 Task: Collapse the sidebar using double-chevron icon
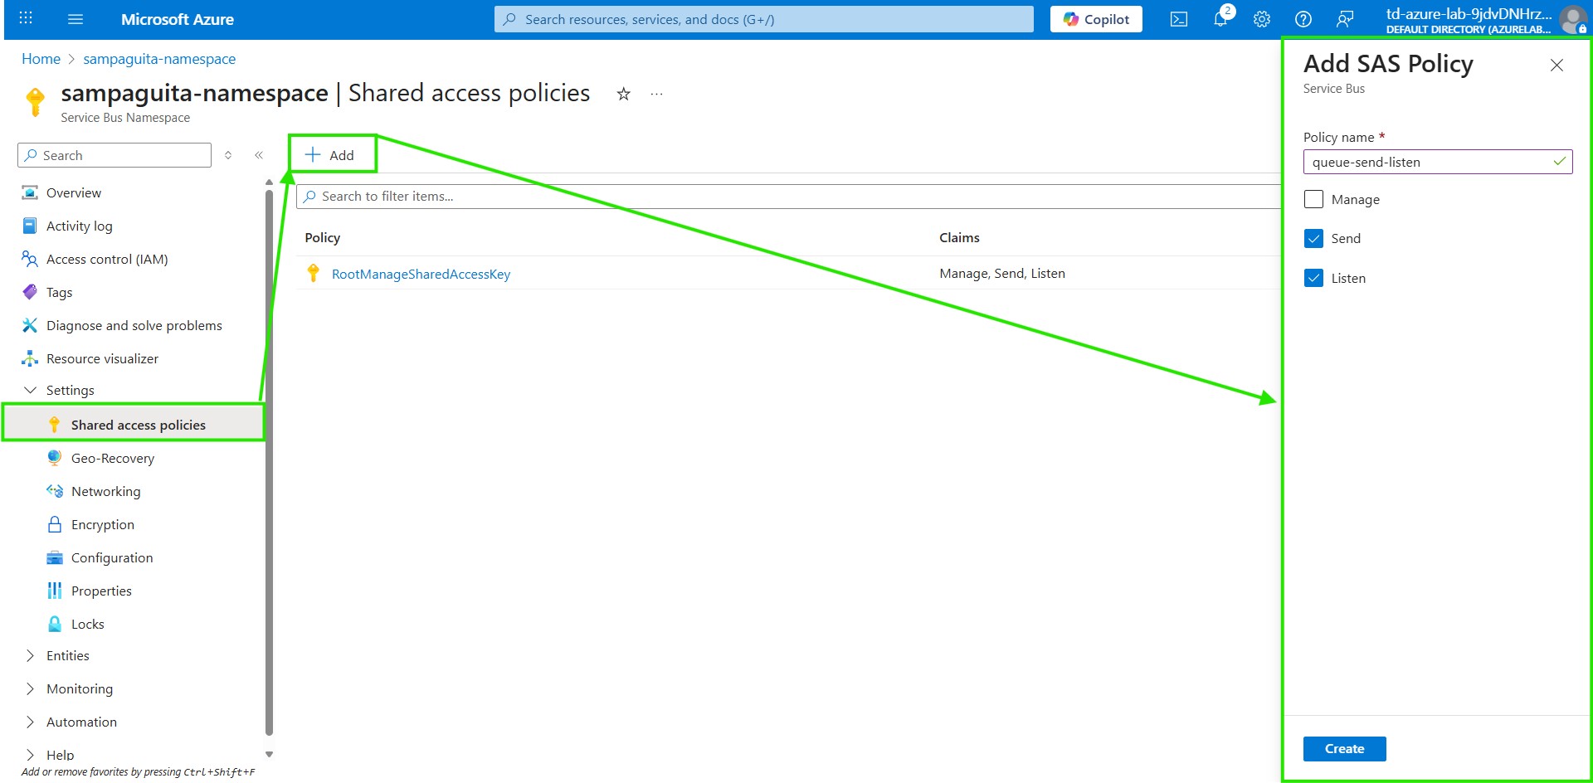tap(259, 155)
